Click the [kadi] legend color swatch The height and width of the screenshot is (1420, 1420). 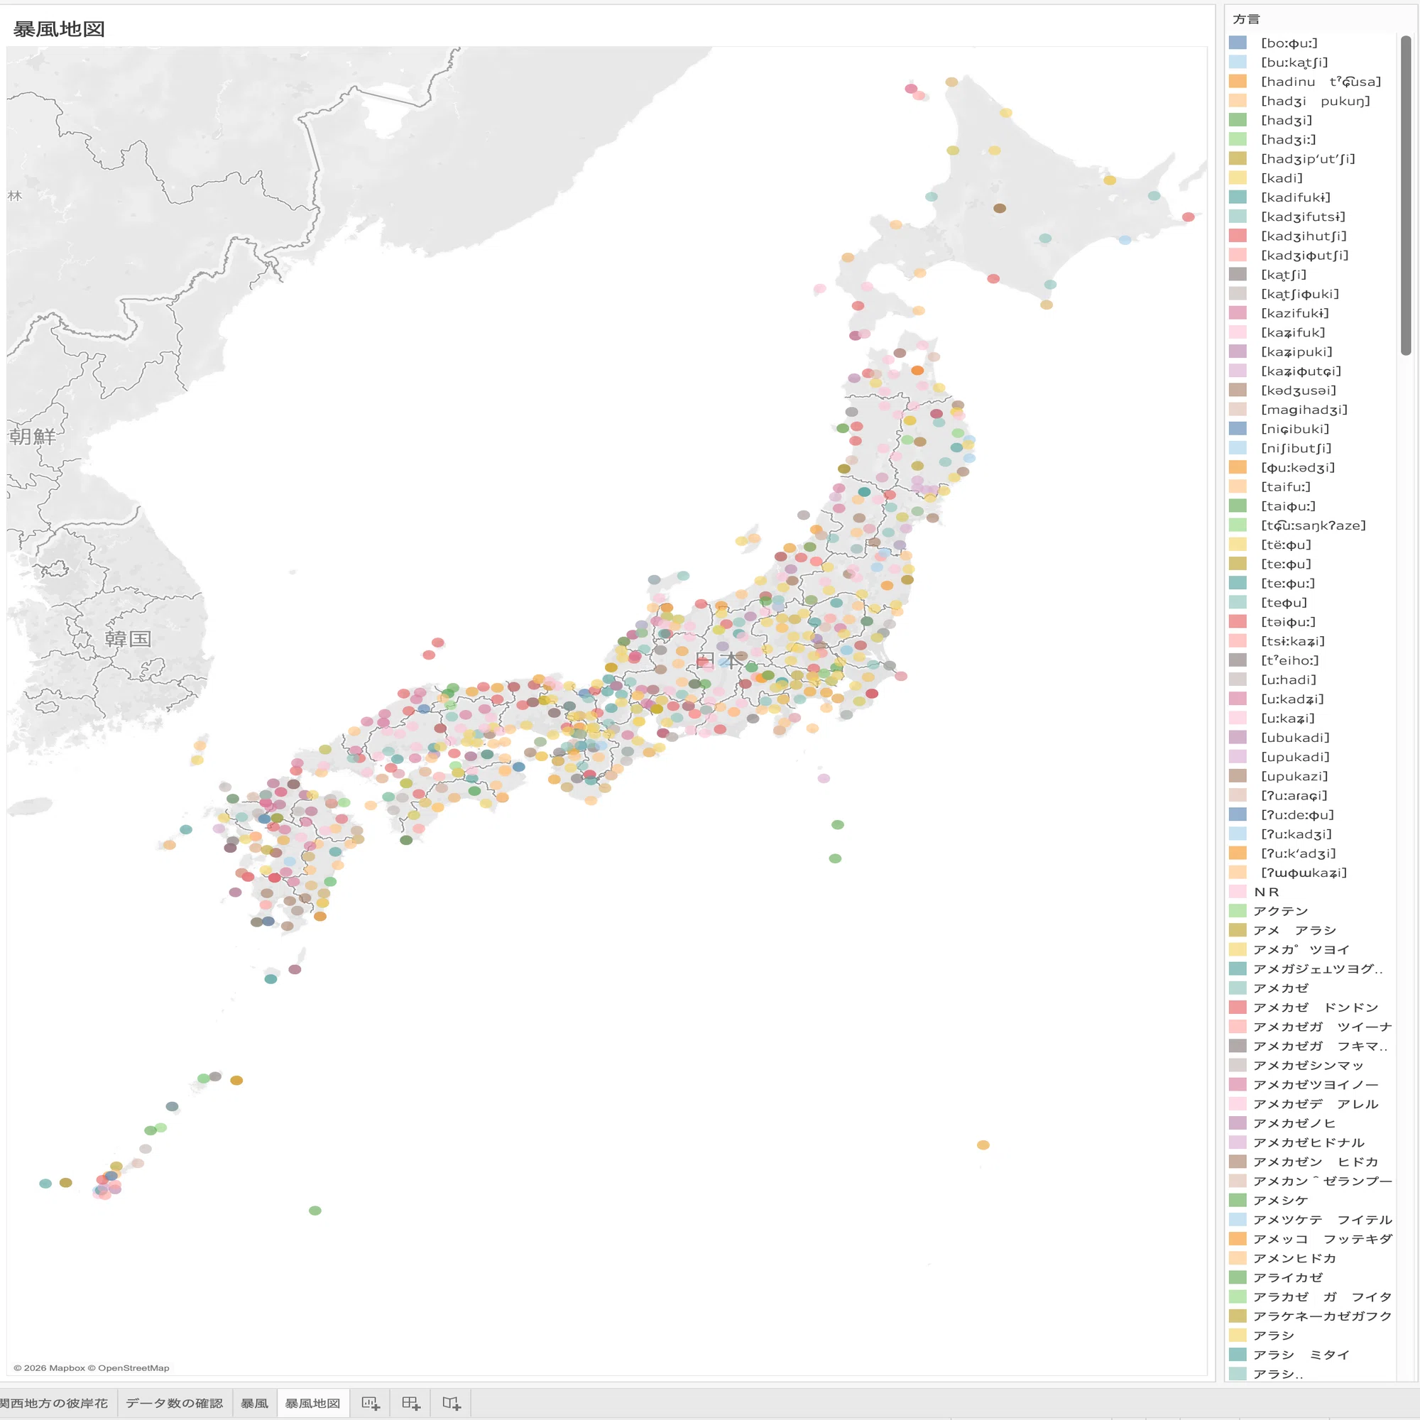click(x=1238, y=178)
